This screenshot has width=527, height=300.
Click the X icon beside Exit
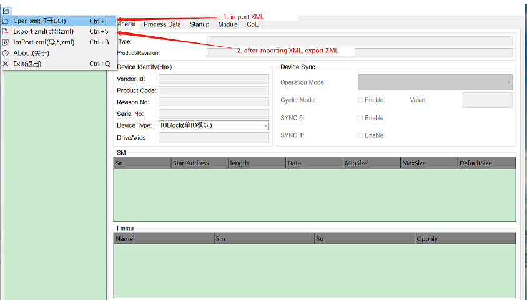pyautogui.click(x=6, y=64)
